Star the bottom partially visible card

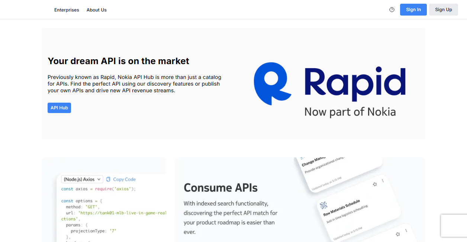pos(398,234)
